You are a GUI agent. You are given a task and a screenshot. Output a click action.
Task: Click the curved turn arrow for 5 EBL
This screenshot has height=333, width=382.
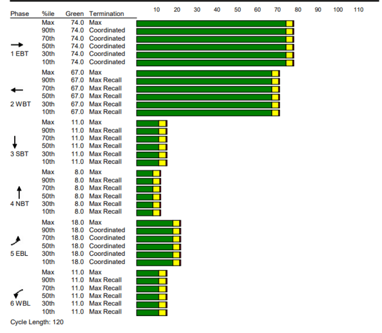point(17,241)
